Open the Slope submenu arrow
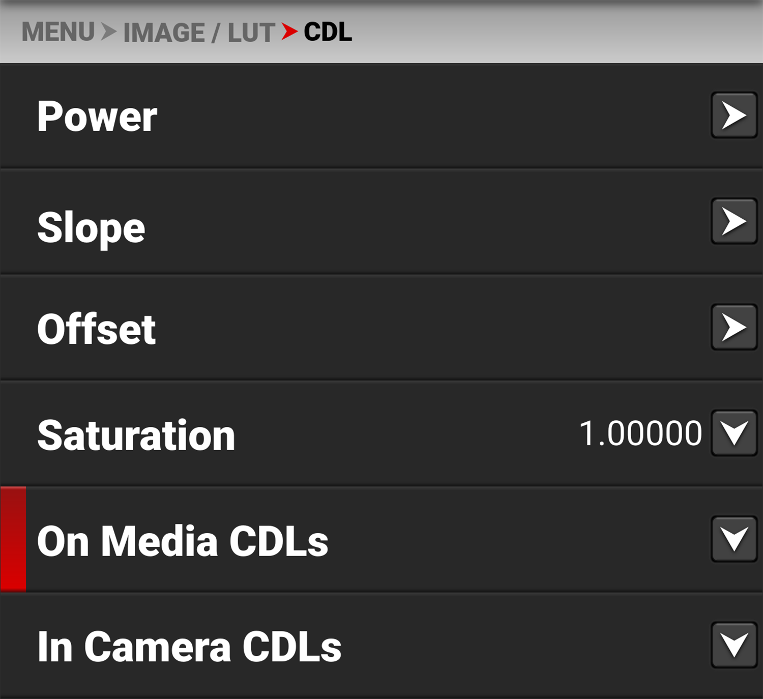Viewport: 763px width, 699px height. pyautogui.click(x=733, y=221)
